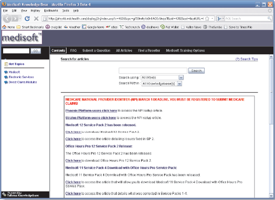
Task: Open the Find a Reseller tab
Action: point(149,50)
